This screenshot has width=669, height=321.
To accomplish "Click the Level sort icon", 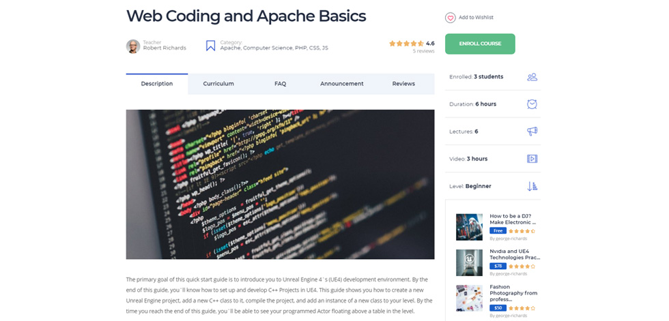I will [532, 186].
